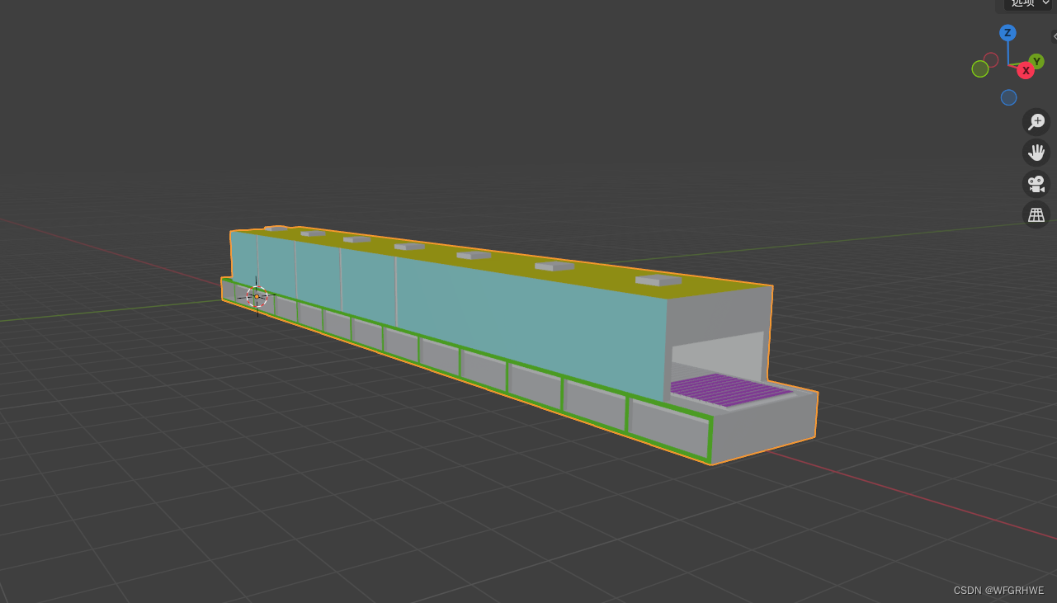
Task: Click the 3D cursor crosshair in the viewport
Action: [x=257, y=297]
